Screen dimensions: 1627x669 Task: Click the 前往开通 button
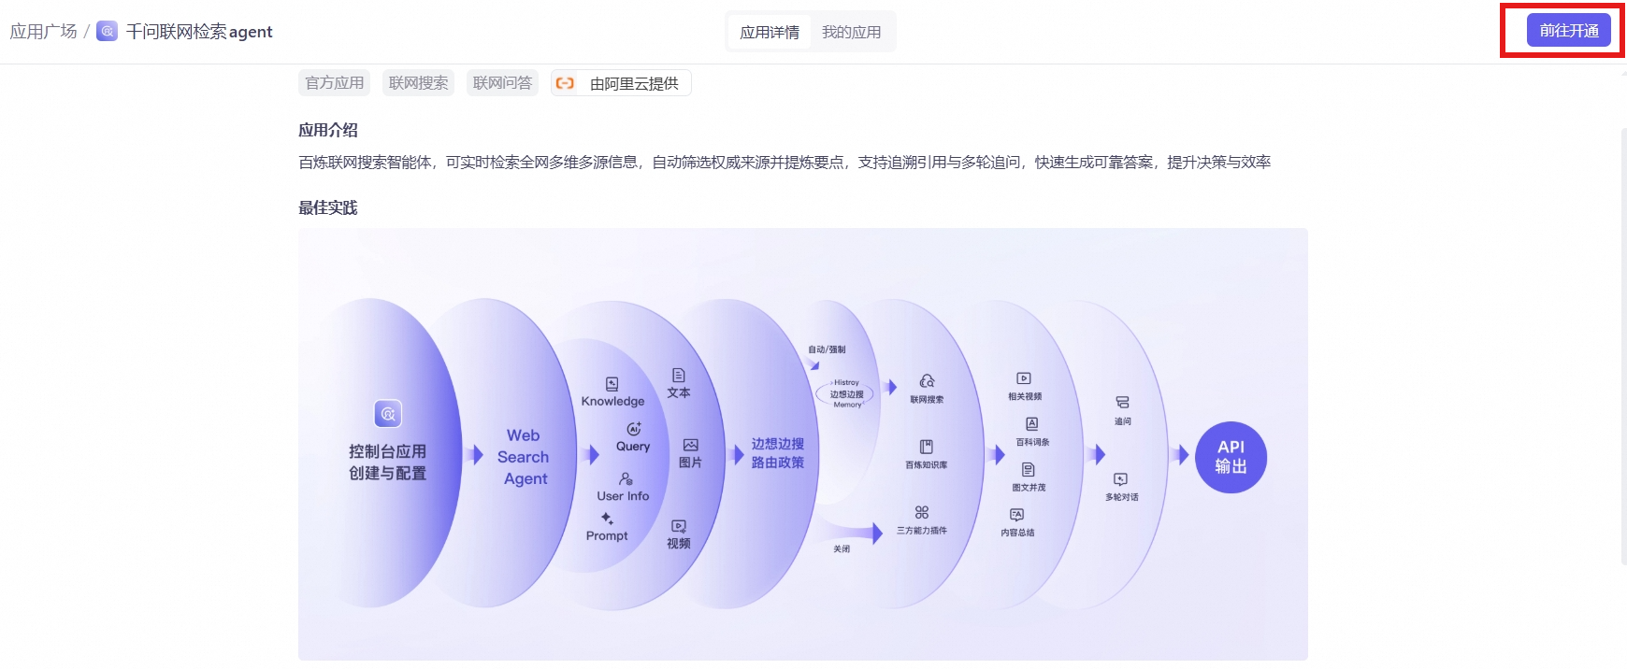pyautogui.click(x=1569, y=31)
